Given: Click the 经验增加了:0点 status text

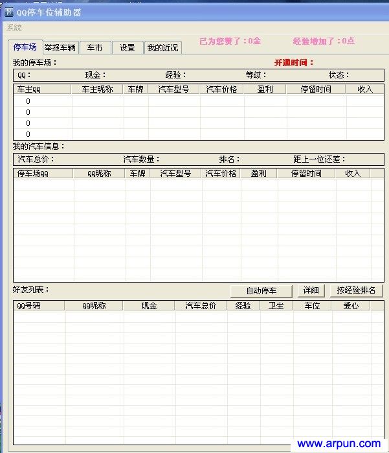Looking at the screenshot, I should pos(324,41).
